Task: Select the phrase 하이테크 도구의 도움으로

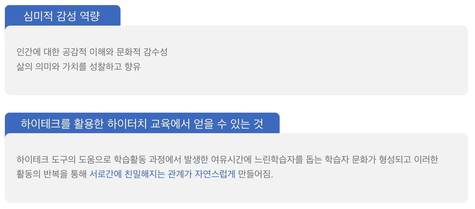Action: (x=64, y=159)
